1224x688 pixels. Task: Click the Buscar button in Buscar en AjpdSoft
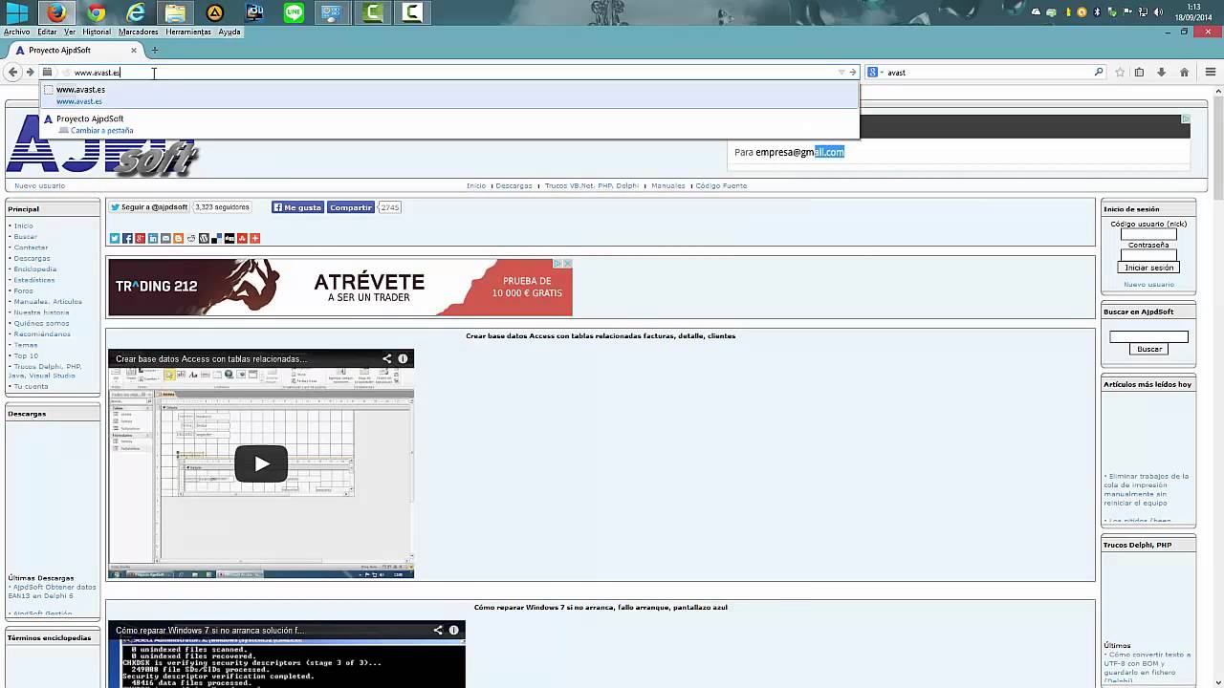pyautogui.click(x=1148, y=349)
